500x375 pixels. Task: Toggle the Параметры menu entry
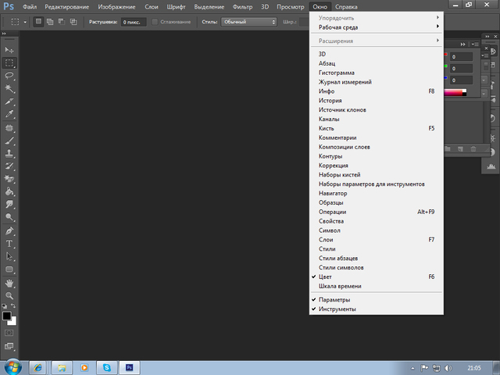[377, 300]
